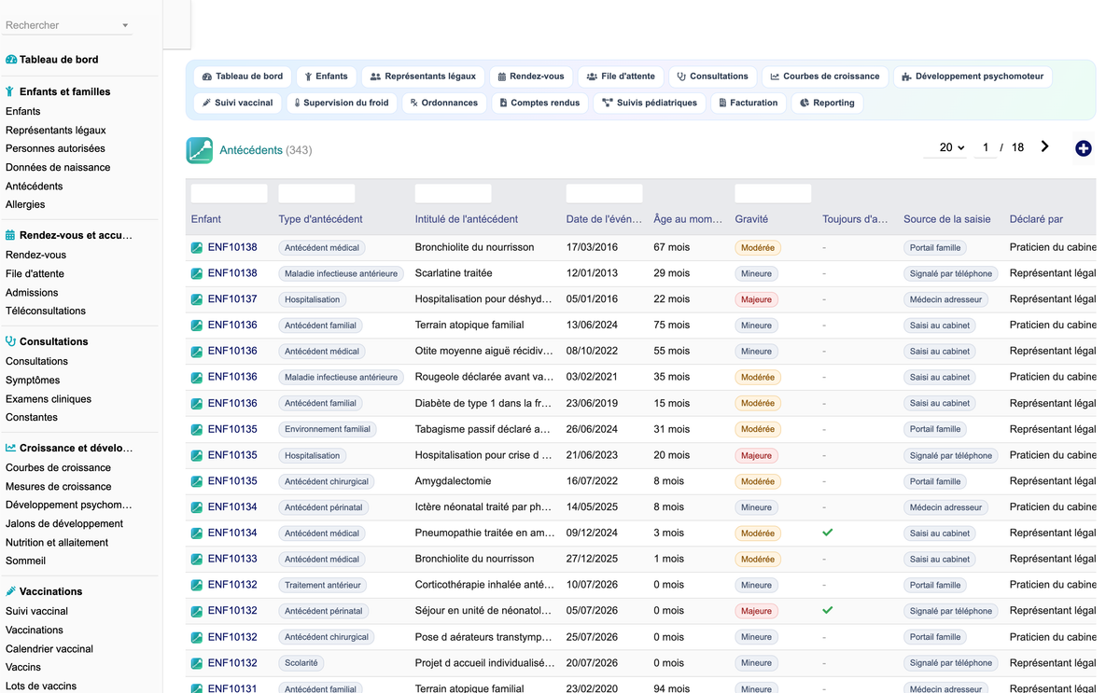This screenshot has height=693, width=1120.
Task: Open row icon for Diabète de type 1 record
Action: (197, 404)
